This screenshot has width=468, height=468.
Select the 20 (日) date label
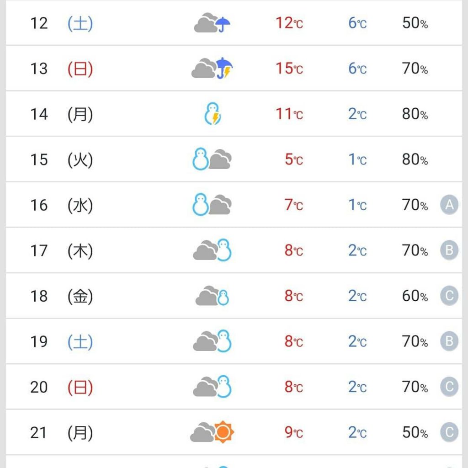62,387
